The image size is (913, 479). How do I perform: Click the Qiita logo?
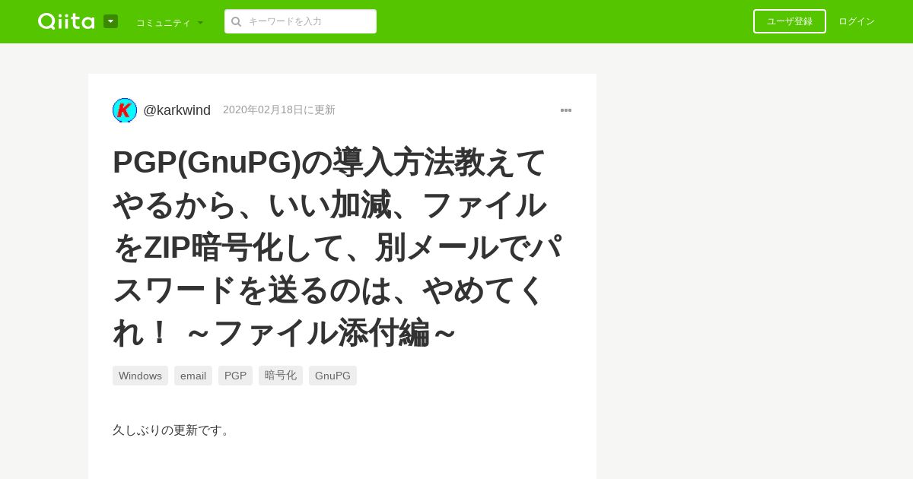click(x=66, y=21)
